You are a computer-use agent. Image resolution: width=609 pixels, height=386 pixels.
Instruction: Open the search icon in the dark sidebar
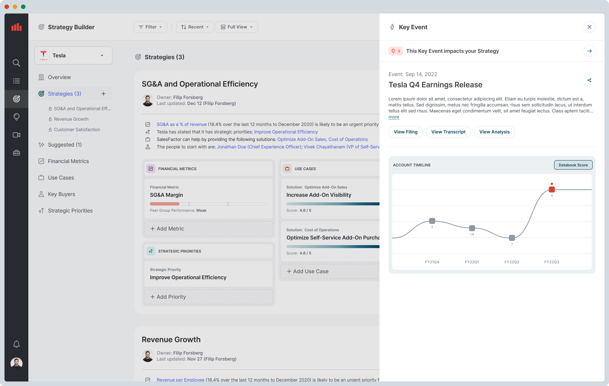tap(16, 63)
